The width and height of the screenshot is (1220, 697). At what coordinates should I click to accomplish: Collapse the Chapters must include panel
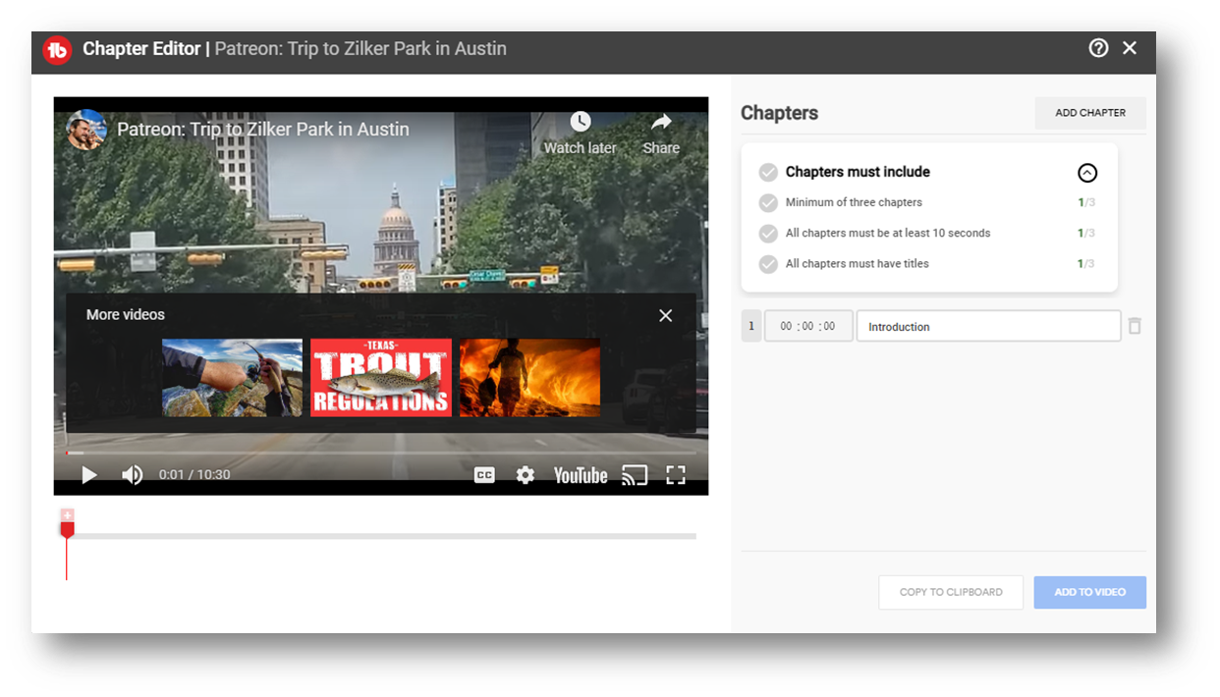1087,173
